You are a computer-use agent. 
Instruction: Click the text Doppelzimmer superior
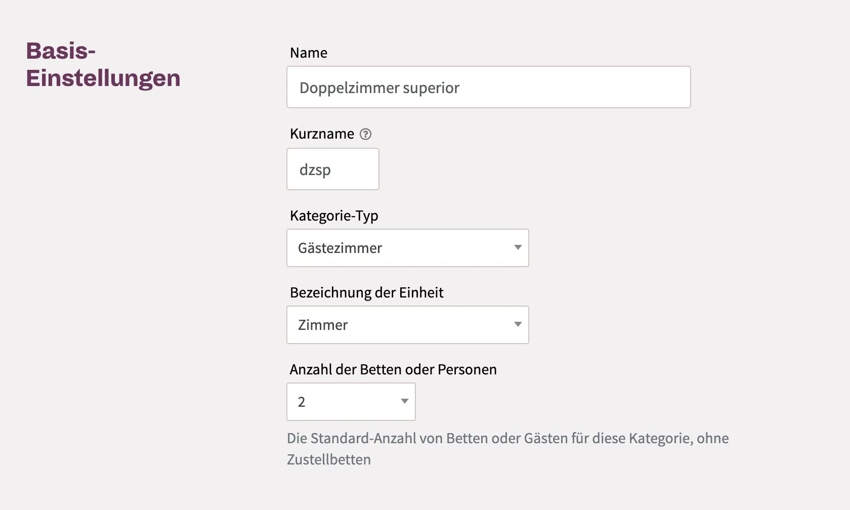pyautogui.click(x=379, y=88)
